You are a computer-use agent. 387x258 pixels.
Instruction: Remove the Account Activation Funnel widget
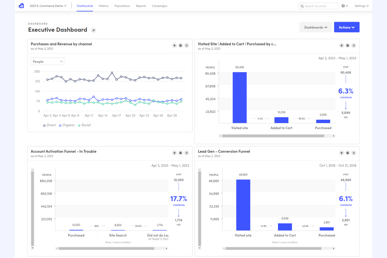tap(186, 153)
